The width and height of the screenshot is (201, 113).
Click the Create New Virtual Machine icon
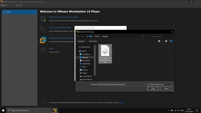point(43,19)
